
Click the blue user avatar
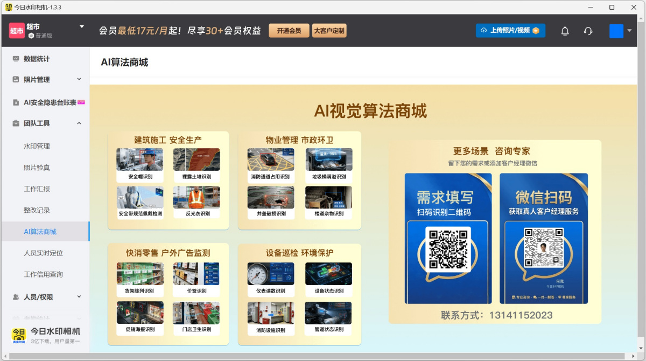click(x=616, y=31)
